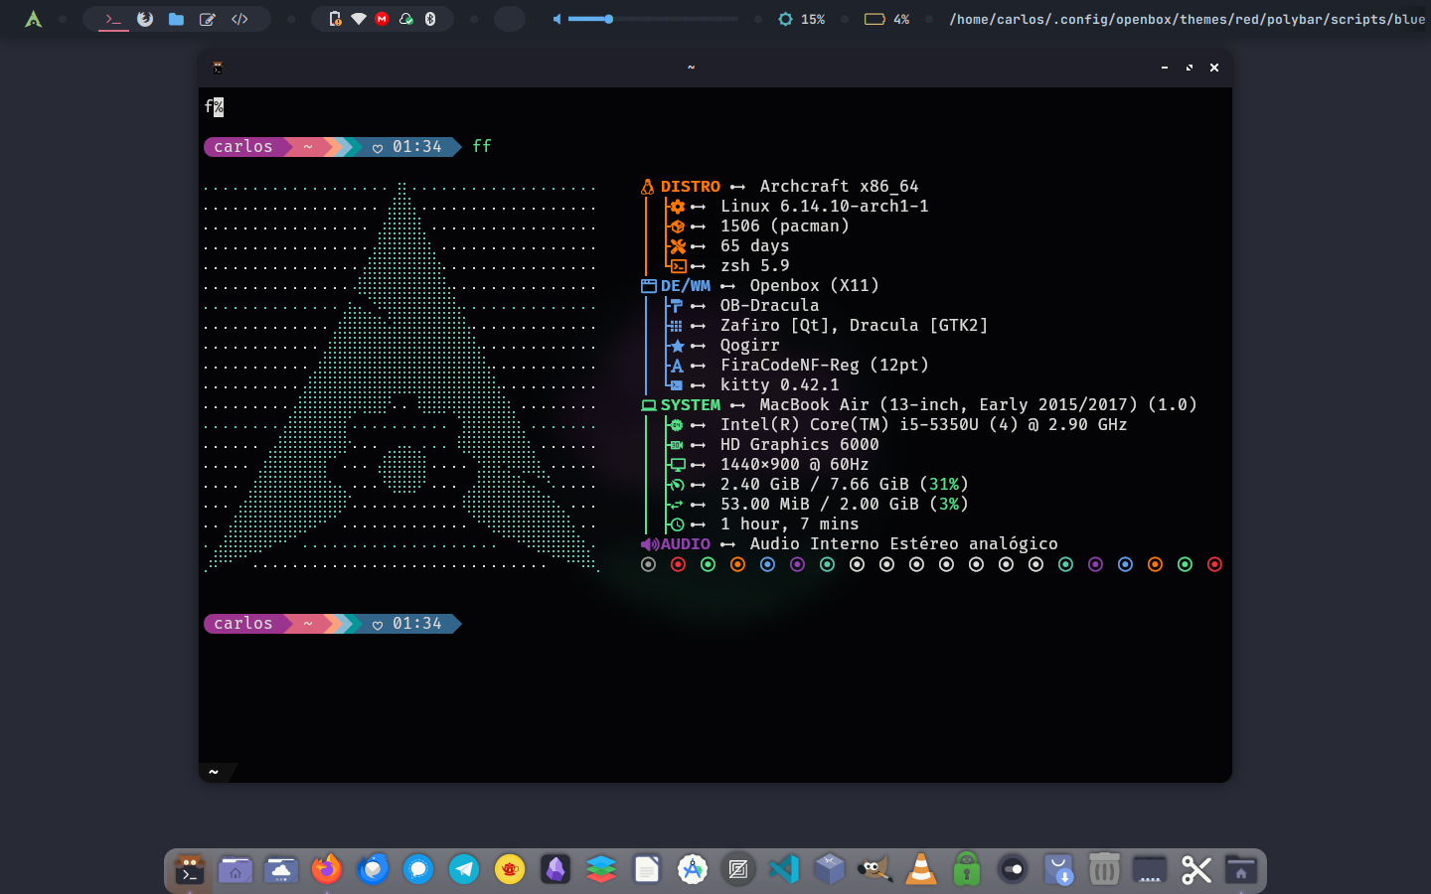Open the code editor polybar icon
Viewport: 1431px width, 894px height.
coord(239,19)
